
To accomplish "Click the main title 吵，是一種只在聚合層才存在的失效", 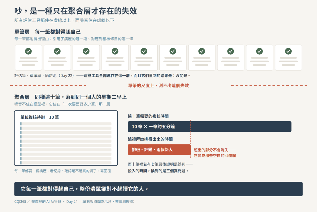I will point(76,11).
